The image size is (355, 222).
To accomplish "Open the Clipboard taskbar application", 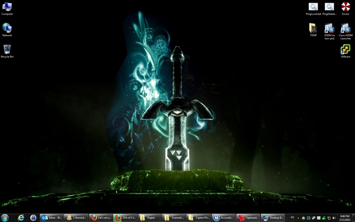I will click(248, 218).
